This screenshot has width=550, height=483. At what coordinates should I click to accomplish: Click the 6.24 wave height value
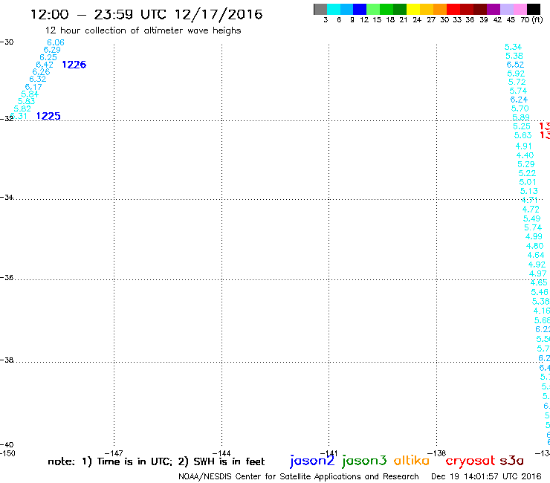[x=519, y=100]
